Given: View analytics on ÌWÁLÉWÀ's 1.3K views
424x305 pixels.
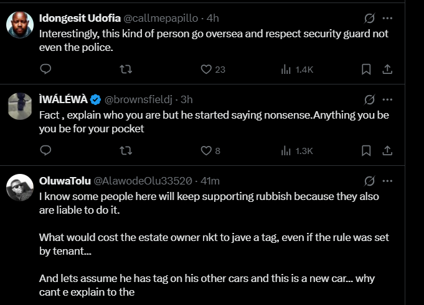Looking at the screenshot, I should (287, 150).
